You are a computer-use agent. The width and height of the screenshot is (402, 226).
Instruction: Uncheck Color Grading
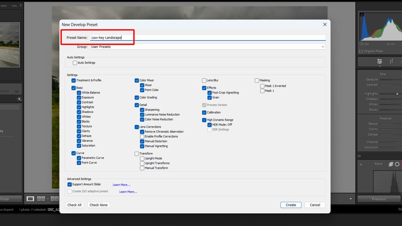[x=137, y=97]
